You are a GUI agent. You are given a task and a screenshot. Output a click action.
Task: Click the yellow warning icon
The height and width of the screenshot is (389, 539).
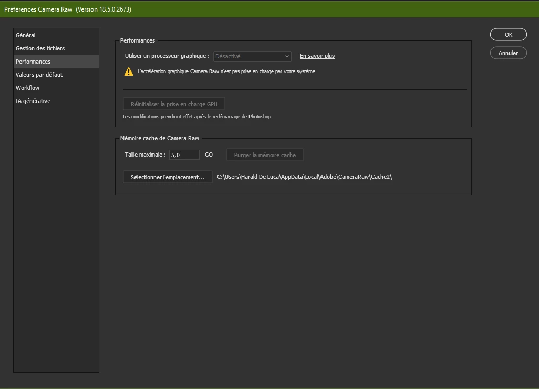129,71
